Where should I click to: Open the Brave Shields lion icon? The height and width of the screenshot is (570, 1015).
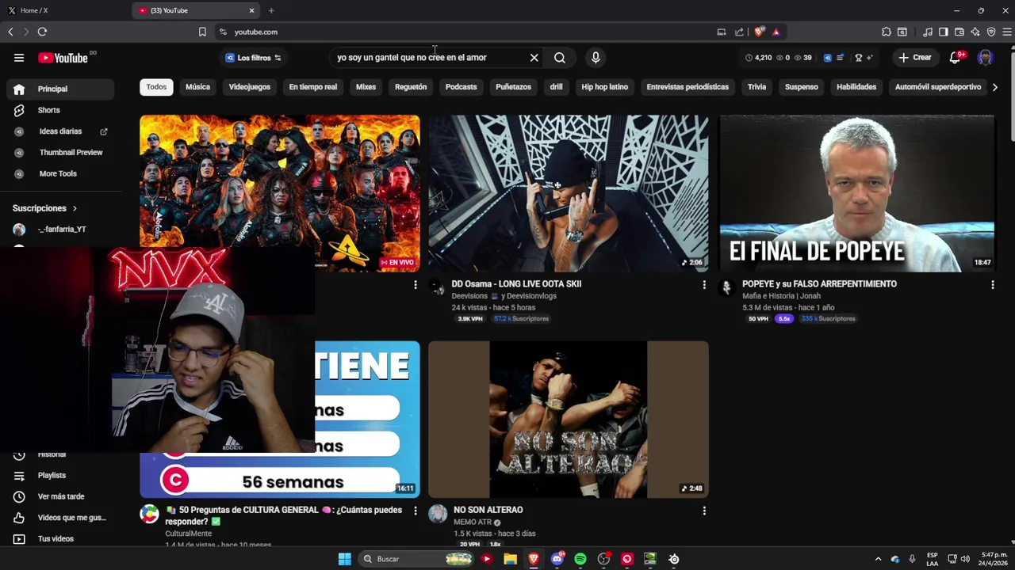coord(759,32)
